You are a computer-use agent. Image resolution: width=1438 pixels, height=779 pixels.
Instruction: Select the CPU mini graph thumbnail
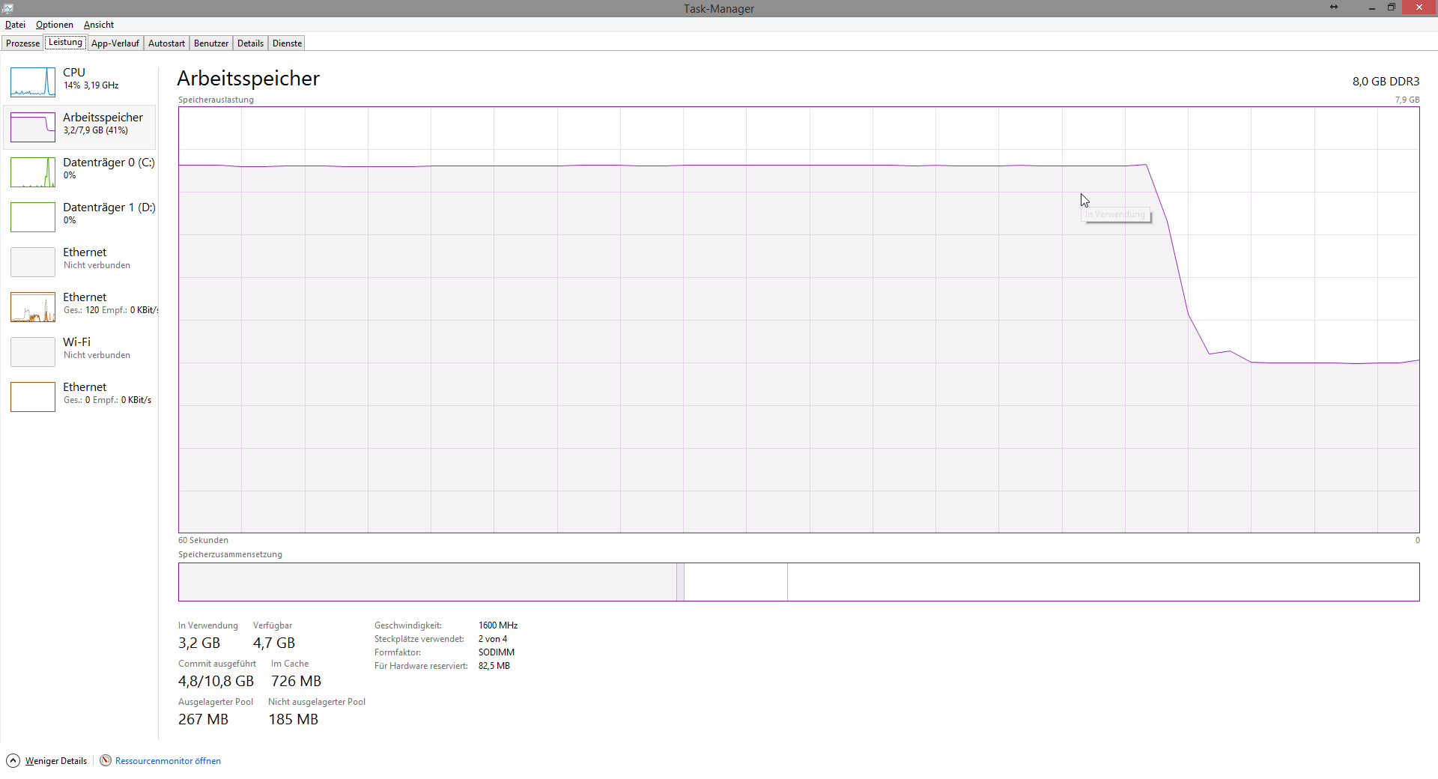pos(33,82)
